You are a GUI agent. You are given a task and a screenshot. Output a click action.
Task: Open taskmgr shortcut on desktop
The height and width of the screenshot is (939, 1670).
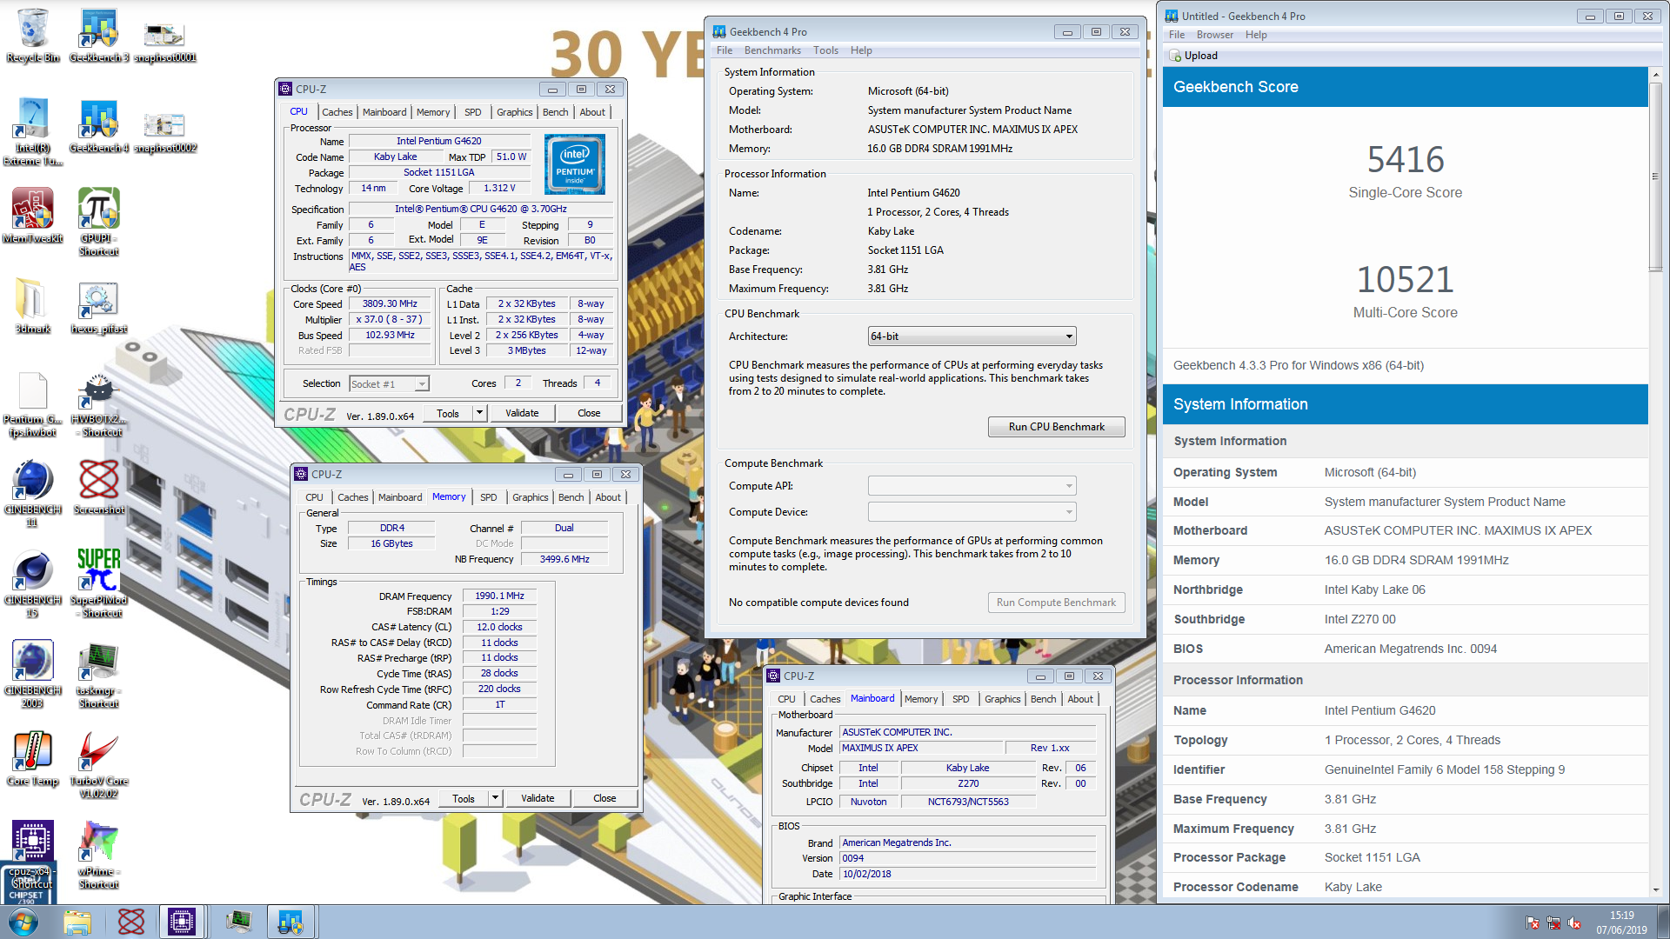(x=98, y=673)
